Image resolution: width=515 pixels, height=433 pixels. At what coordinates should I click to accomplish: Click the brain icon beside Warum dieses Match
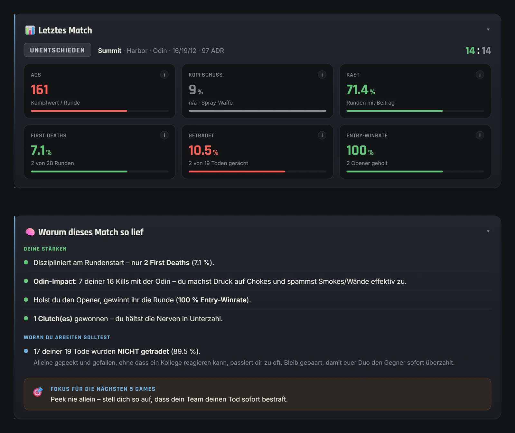[x=30, y=232]
